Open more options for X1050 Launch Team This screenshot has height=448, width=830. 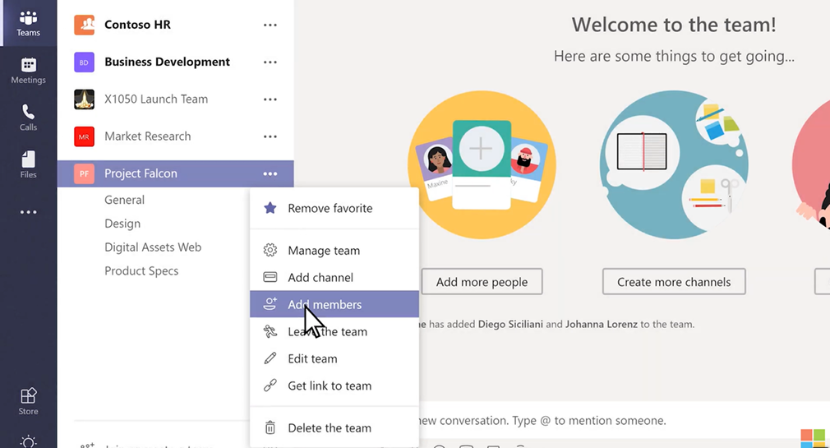click(270, 99)
